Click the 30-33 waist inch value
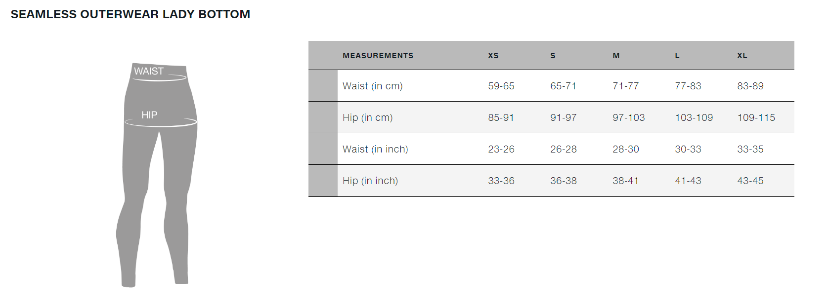The width and height of the screenshot is (828, 302). click(x=688, y=149)
